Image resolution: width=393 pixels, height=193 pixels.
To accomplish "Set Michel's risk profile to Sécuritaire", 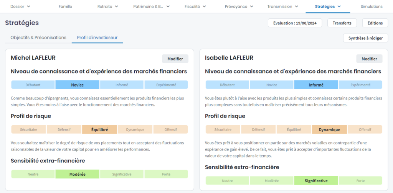I will [x=28, y=129].
